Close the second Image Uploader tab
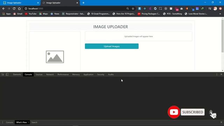The image size is (224, 126). tap(77, 3)
